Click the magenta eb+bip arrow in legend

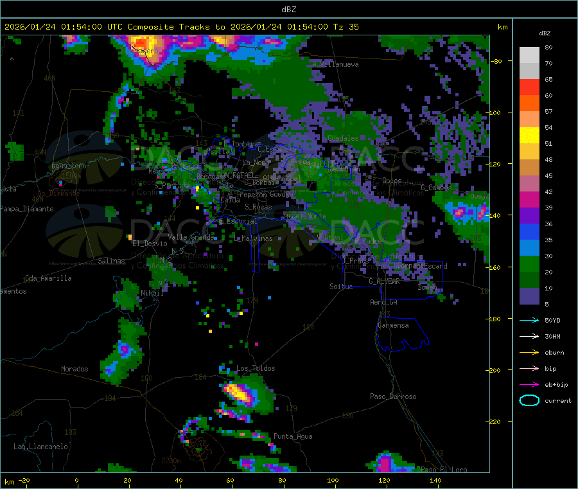[529, 385]
